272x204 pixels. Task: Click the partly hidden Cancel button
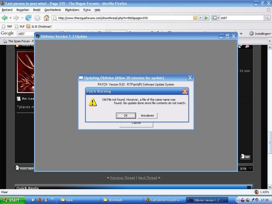click(136, 124)
